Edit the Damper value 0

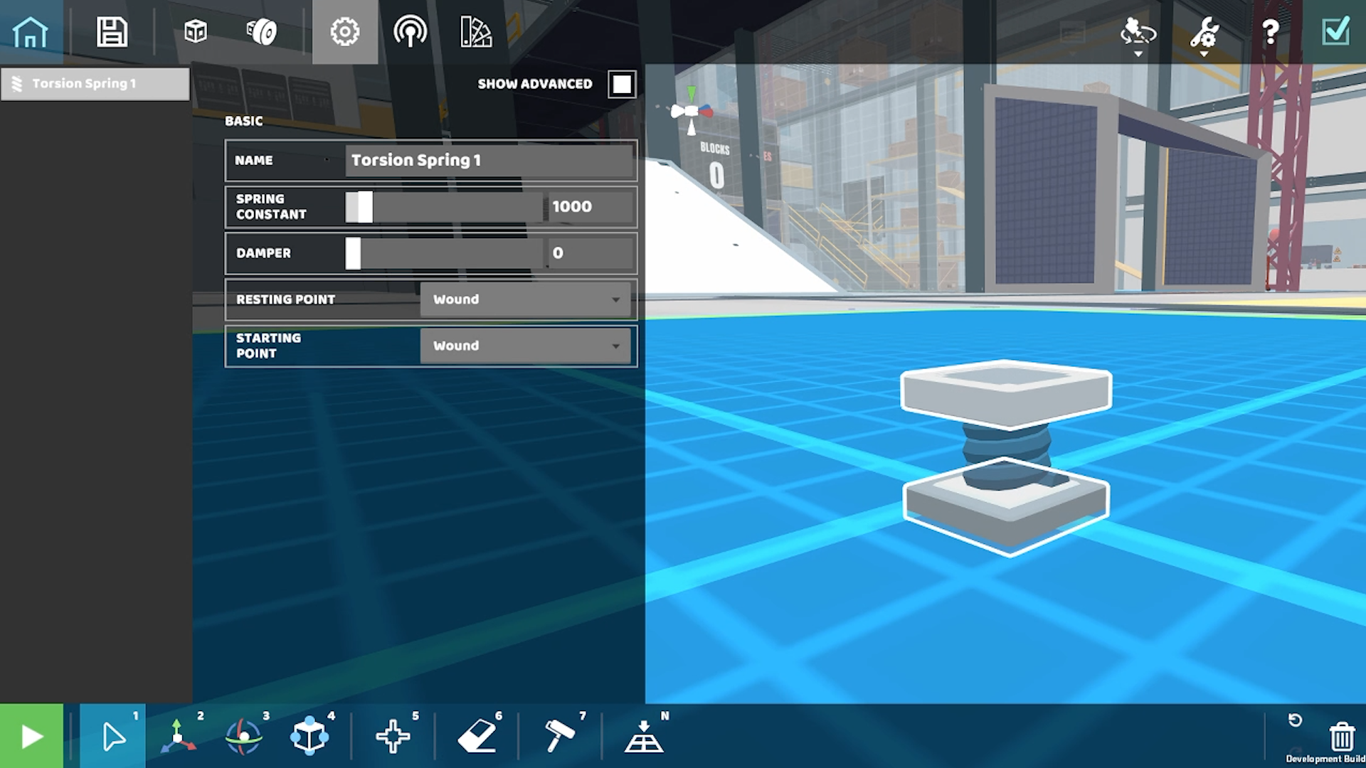pos(590,253)
